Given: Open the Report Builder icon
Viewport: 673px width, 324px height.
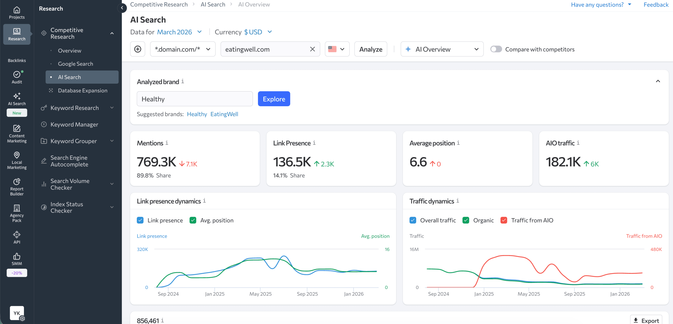Looking at the screenshot, I should 17,181.
